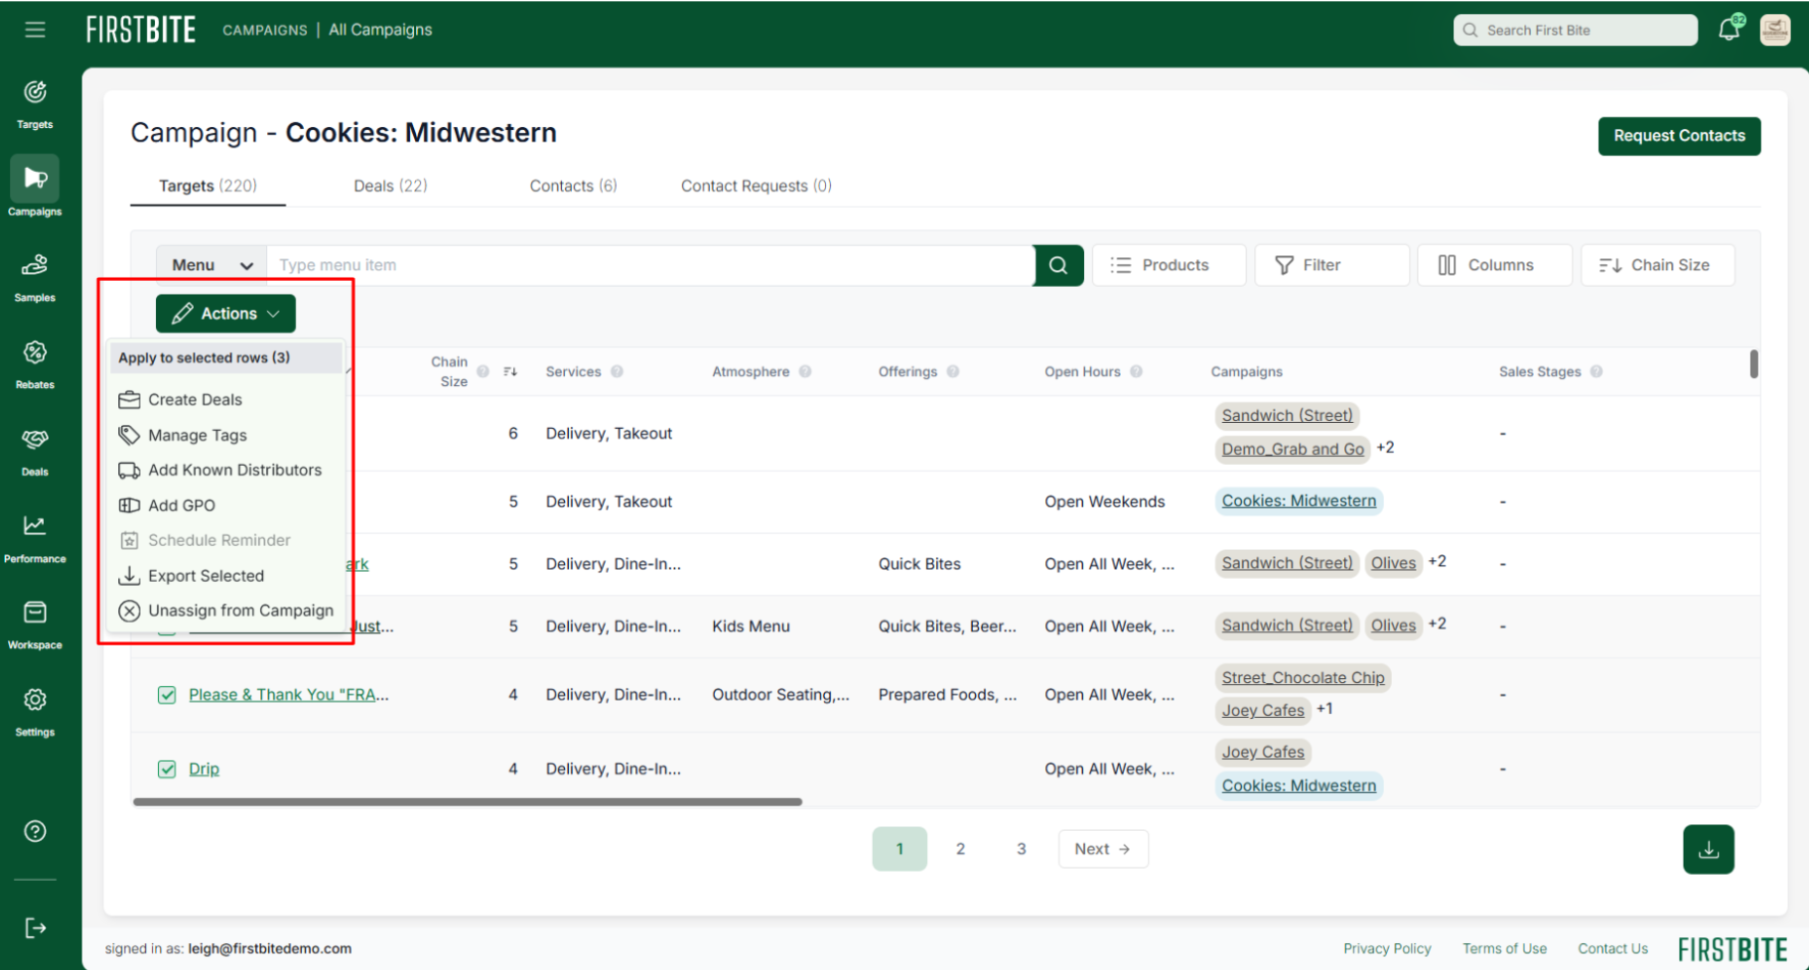
Task: Open the Privacy Policy link
Action: coord(1387,949)
